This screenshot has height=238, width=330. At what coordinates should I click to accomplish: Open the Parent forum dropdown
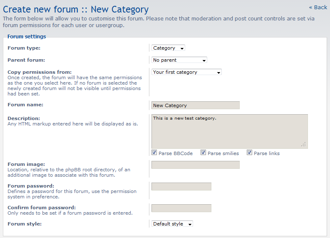(x=179, y=60)
